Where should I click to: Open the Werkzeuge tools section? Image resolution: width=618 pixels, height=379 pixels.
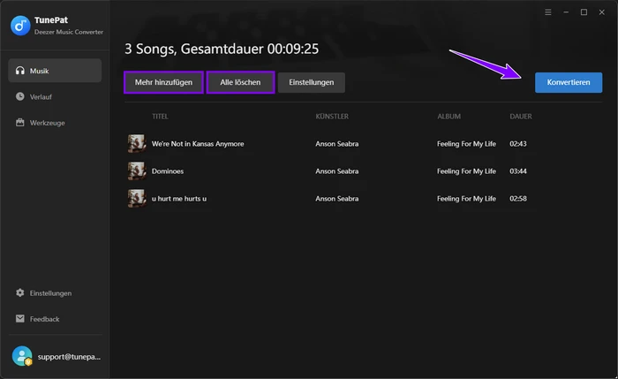click(55, 123)
